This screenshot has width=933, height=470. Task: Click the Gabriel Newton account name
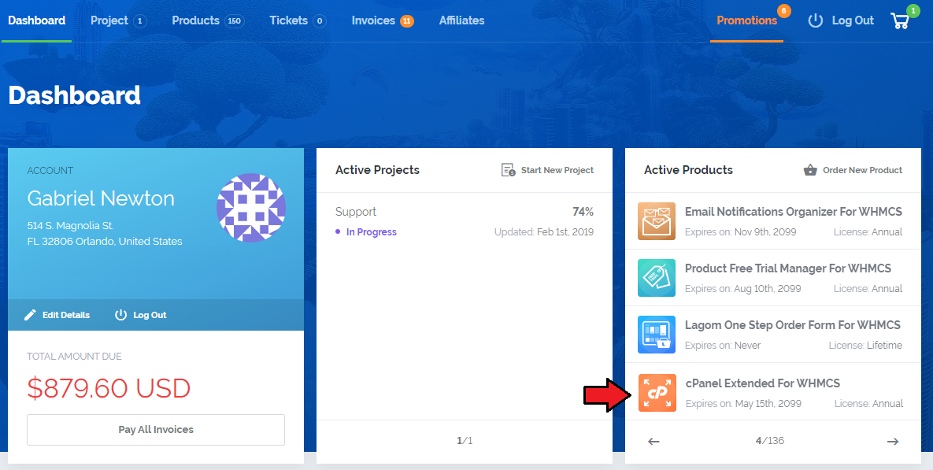point(101,198)
